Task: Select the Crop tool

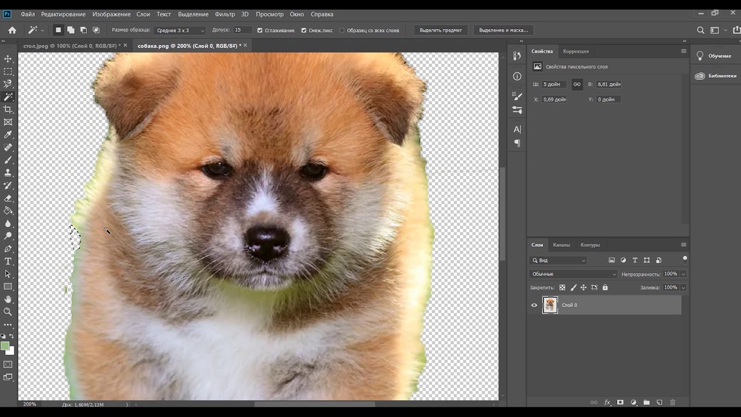Action: click(x=8, y=109)
